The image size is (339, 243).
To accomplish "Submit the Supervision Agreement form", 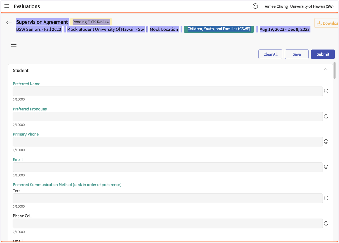I will pos(323,54).
